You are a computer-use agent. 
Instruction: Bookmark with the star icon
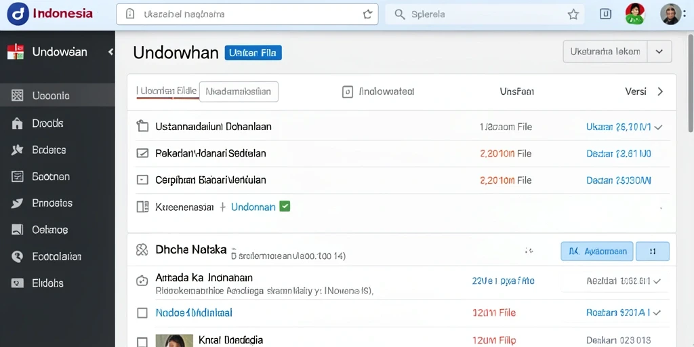[573, 15]
